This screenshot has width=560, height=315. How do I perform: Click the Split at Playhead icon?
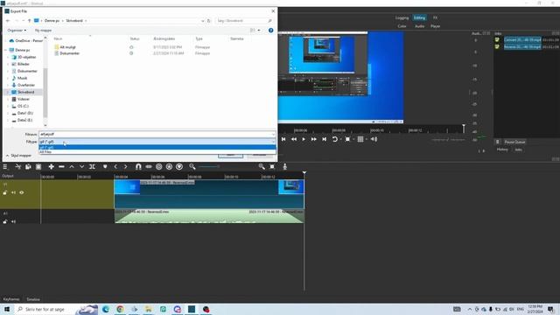coord(92,166)
